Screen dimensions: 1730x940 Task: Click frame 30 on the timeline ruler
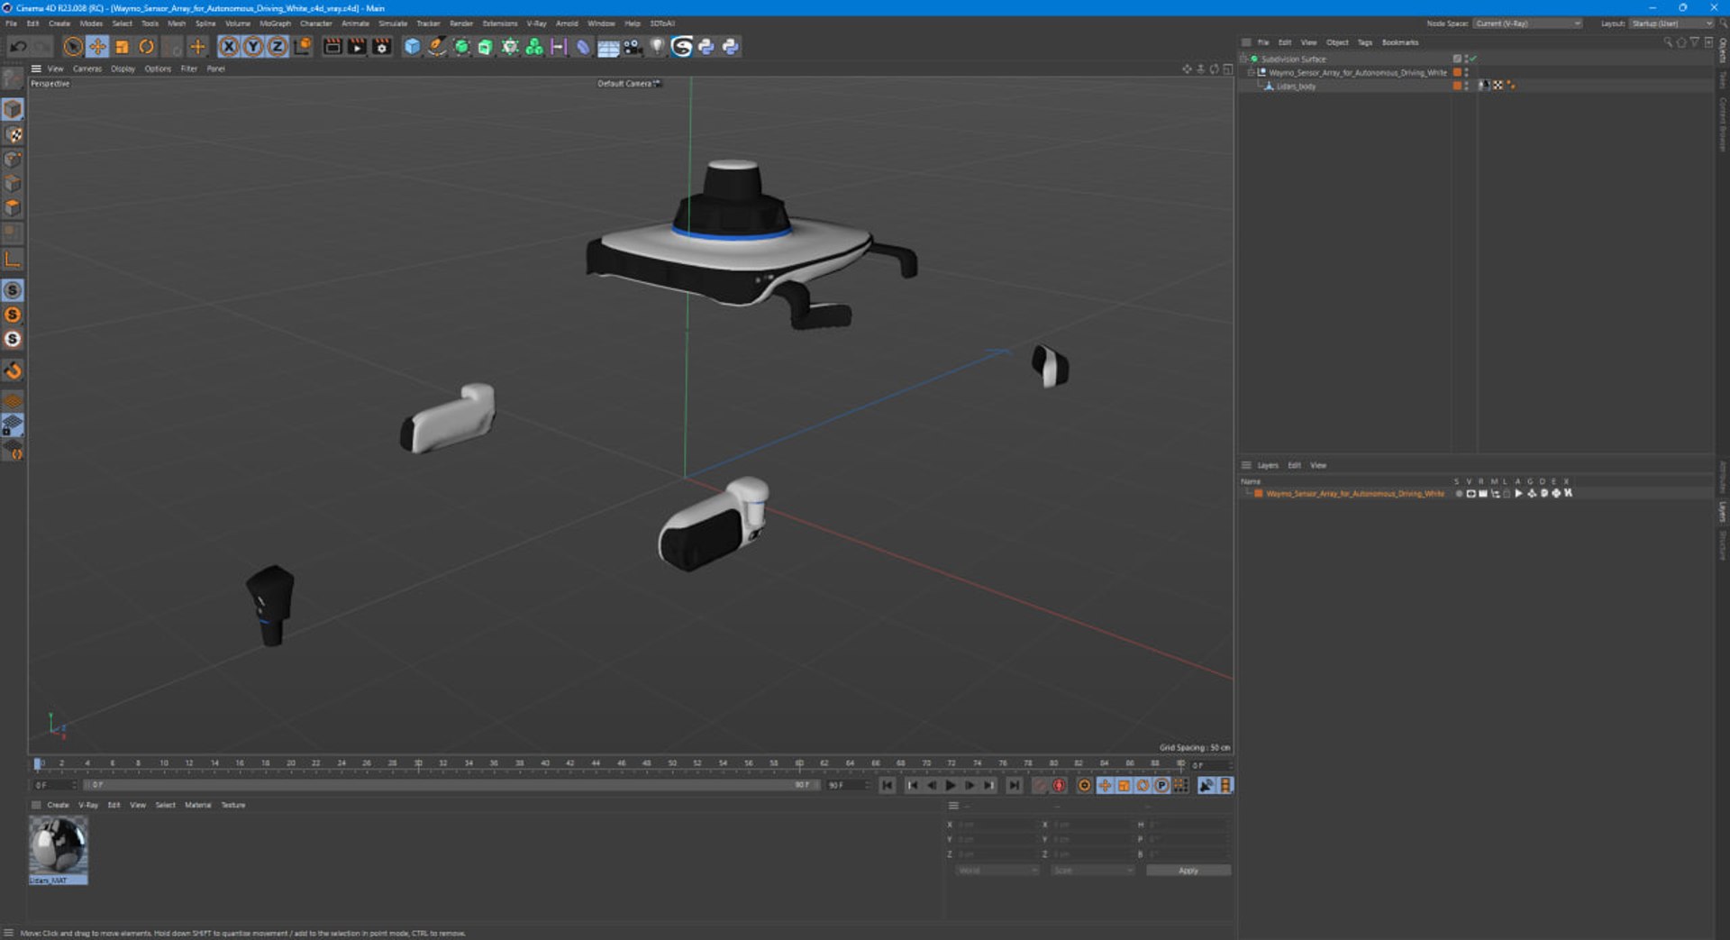point(418,763)
